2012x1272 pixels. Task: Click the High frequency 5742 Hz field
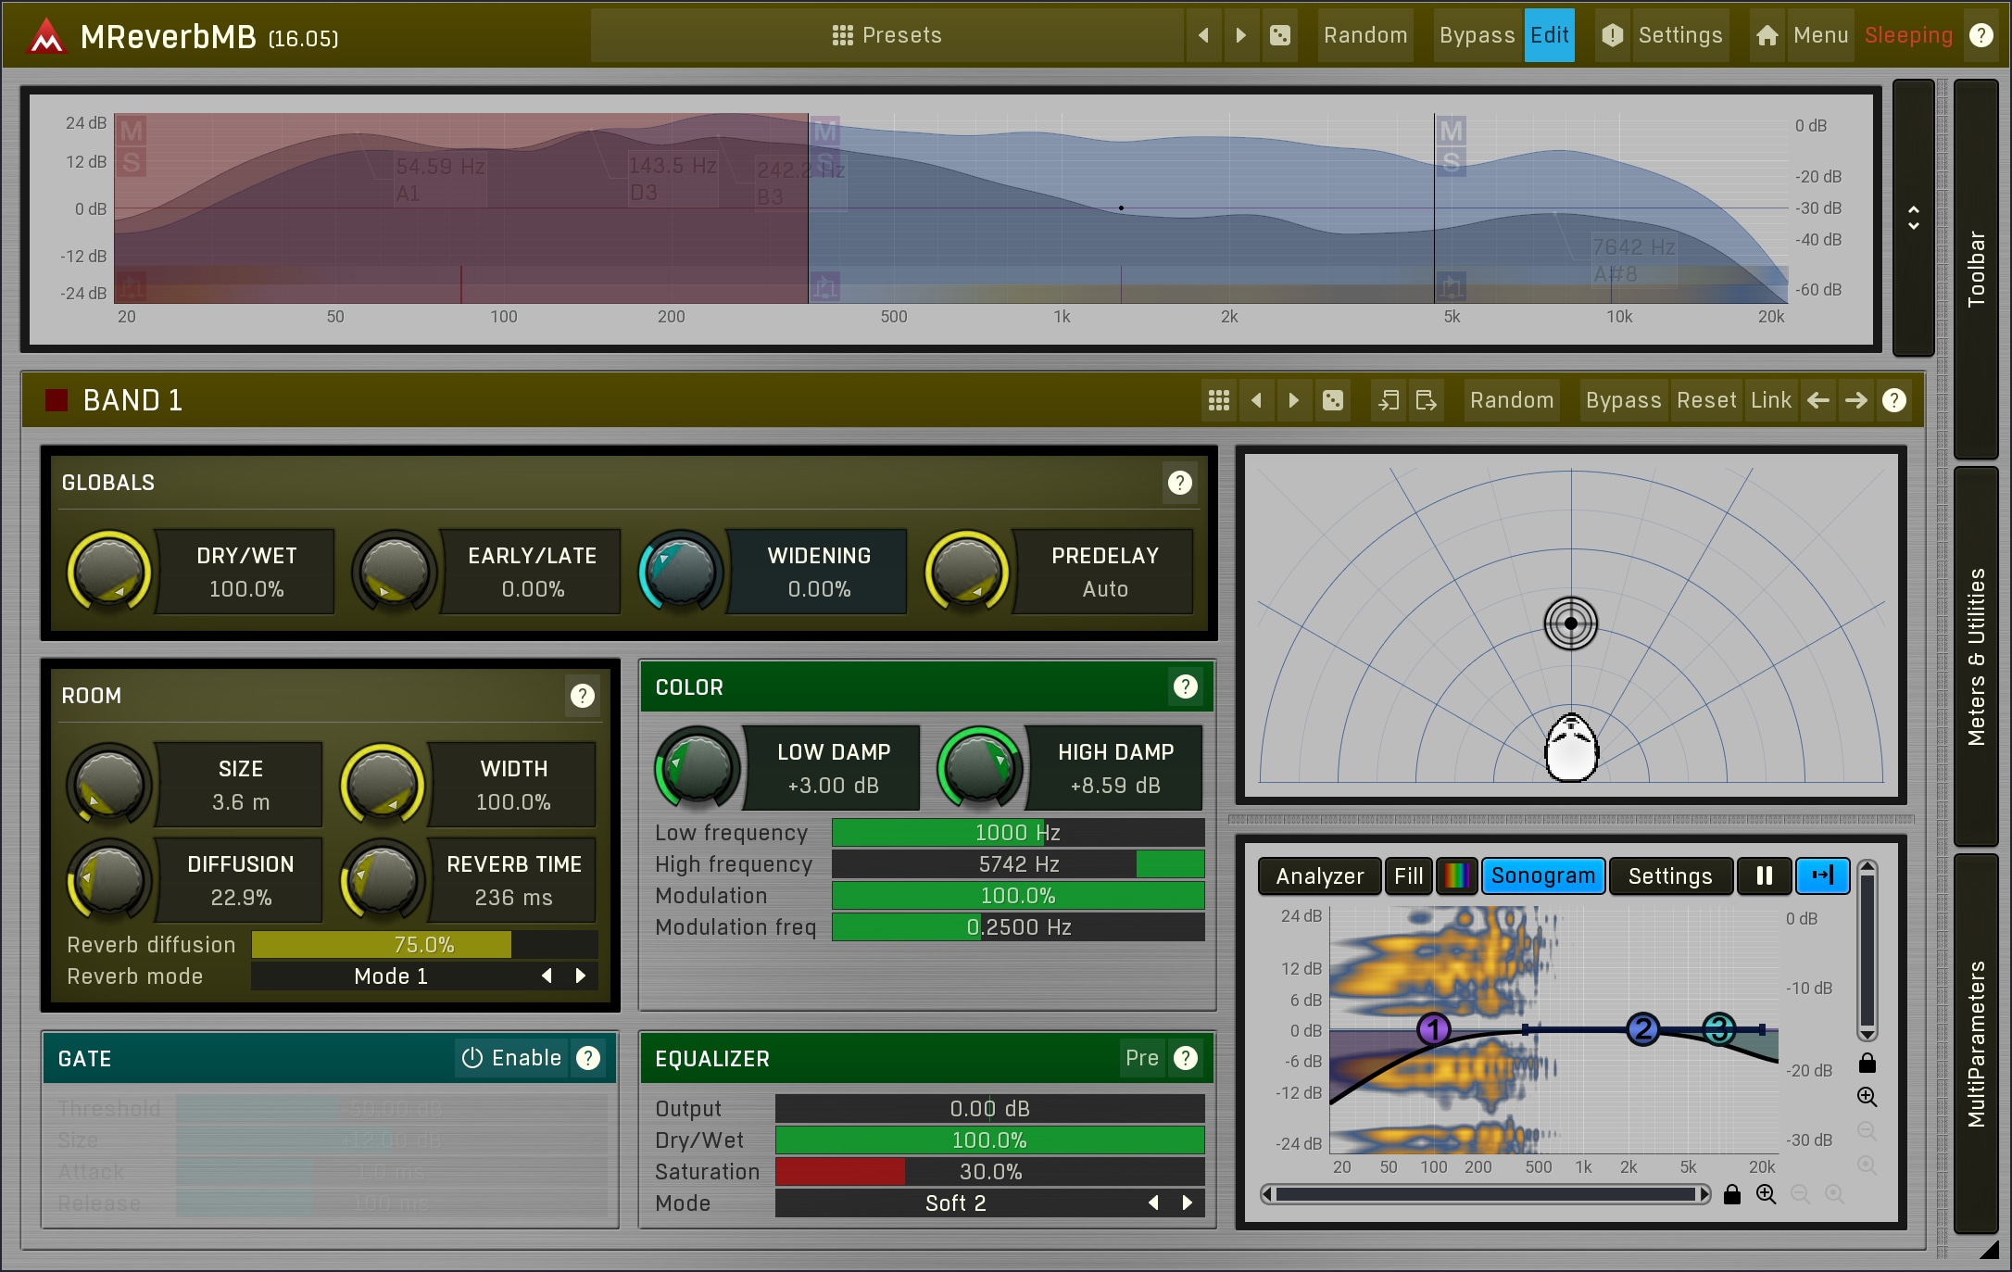point(1018,864)
